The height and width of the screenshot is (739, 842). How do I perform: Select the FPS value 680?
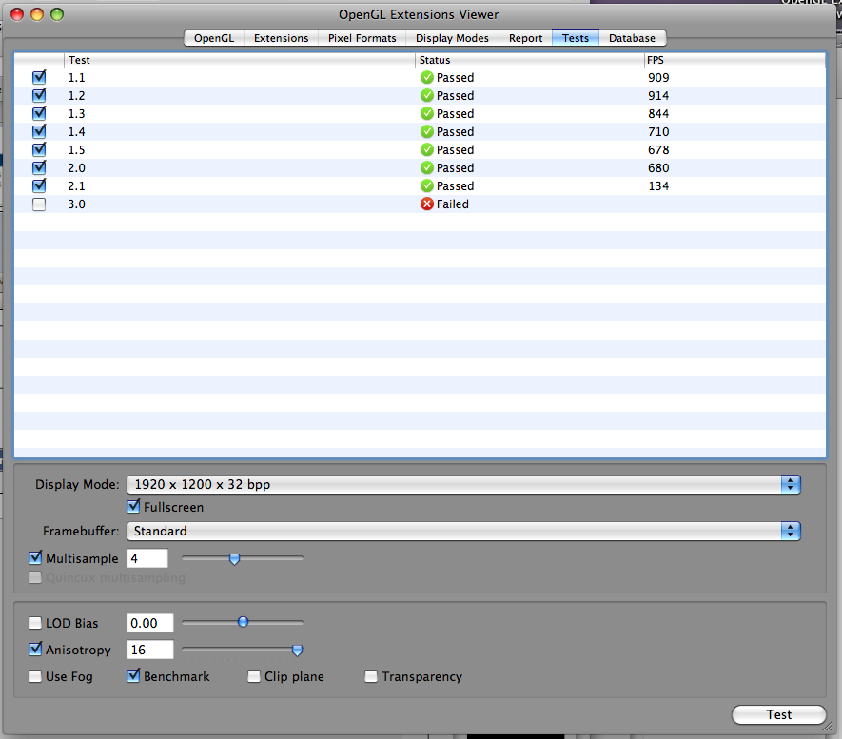pyautogui.click(x=658, y=168)
